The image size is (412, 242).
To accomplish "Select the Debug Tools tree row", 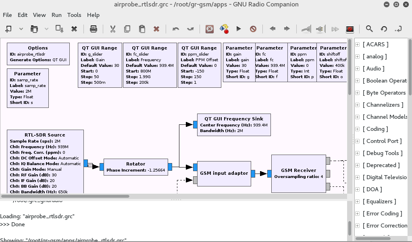I will click(x=381, y=153).
